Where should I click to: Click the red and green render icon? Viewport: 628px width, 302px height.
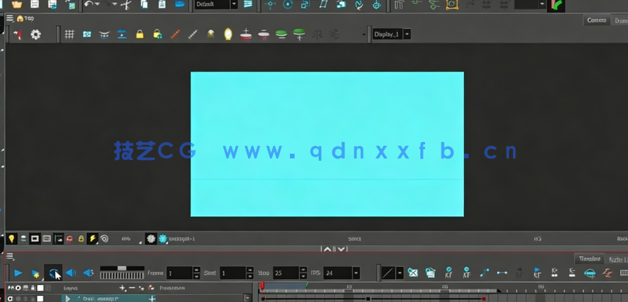point(556,5)
